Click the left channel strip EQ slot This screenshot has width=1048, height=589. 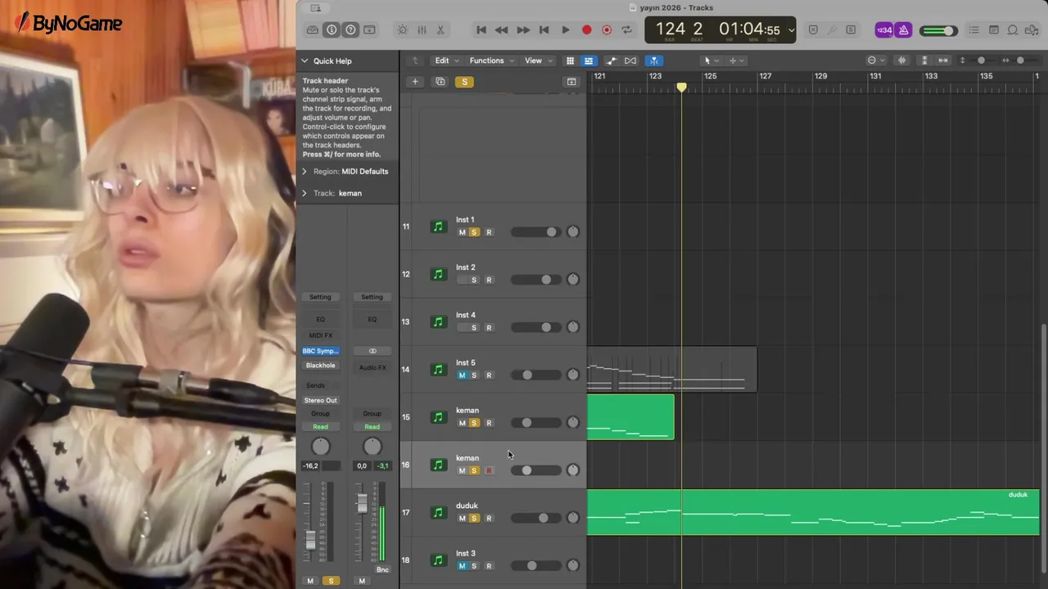[x=320, y=319]
